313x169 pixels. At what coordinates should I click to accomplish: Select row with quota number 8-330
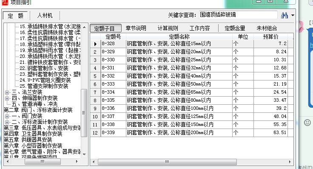pyautogui.click(x=192, y=60)
